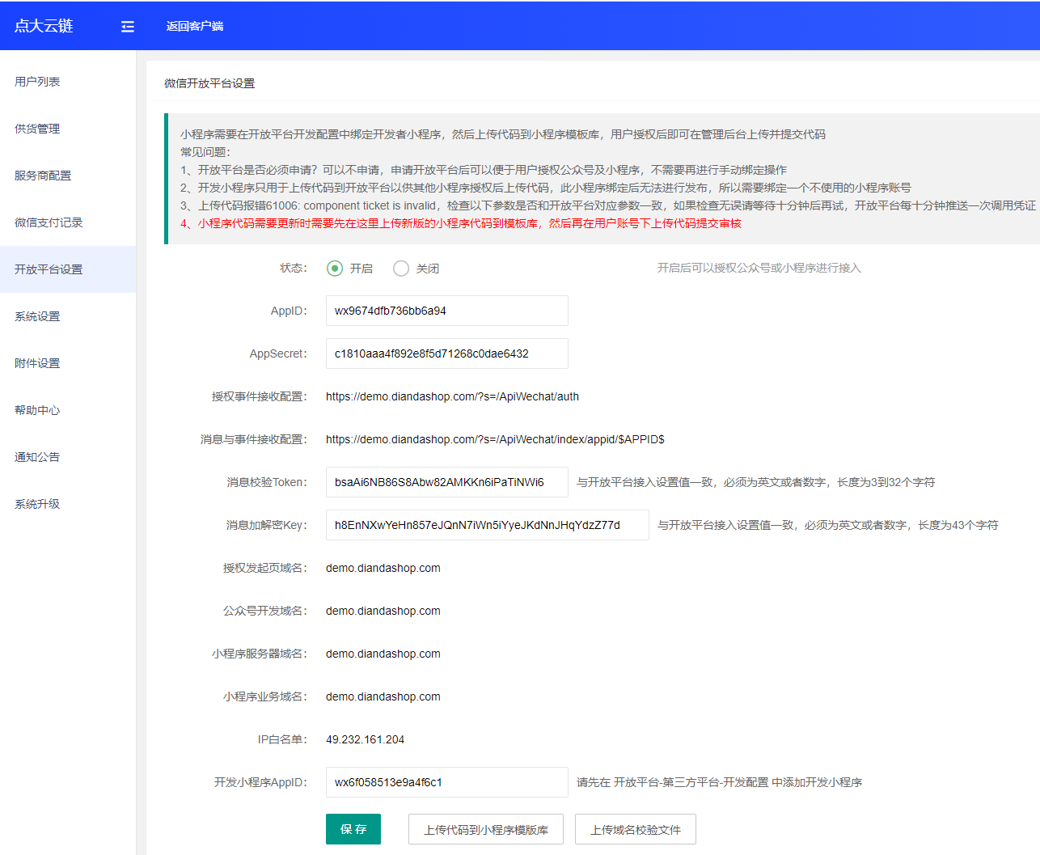
Task: Click the 授权事件接收配置 URL text
Action: click(x=452, y=396)
